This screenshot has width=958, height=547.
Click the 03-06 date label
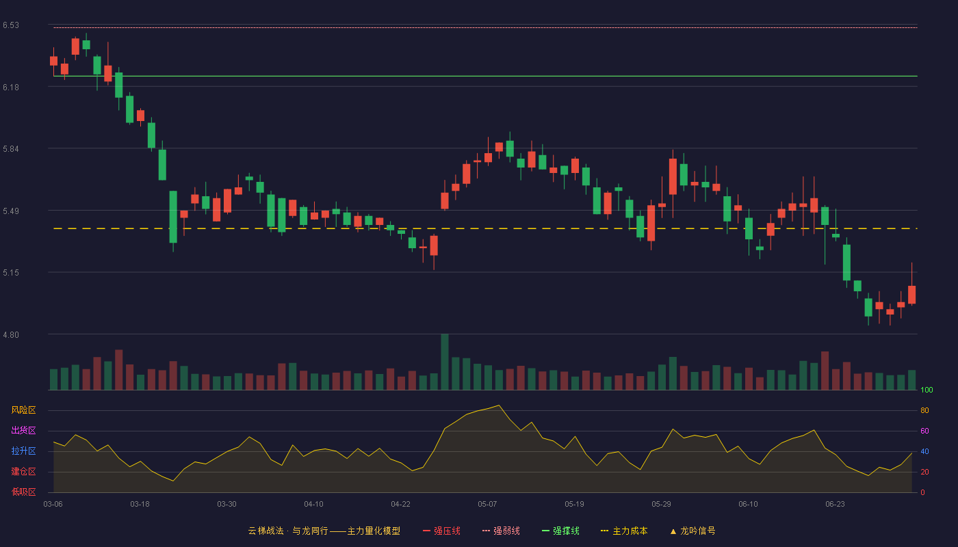click(53, 504)
